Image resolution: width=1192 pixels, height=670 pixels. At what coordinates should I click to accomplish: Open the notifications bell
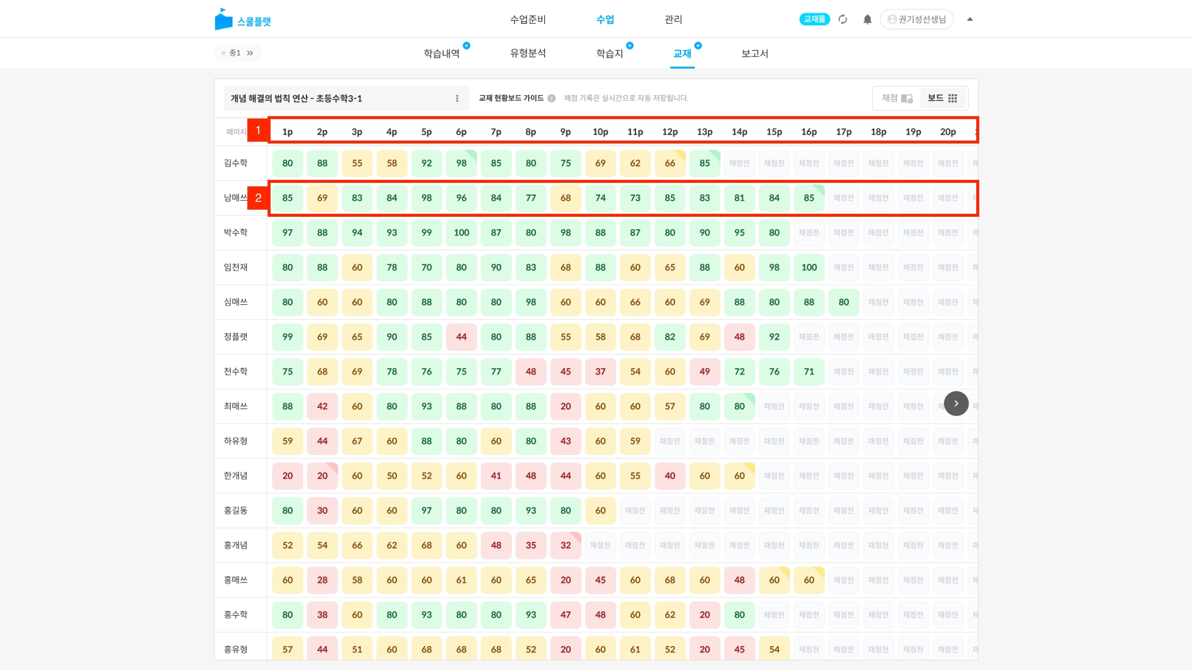click(x=867, y=19)
